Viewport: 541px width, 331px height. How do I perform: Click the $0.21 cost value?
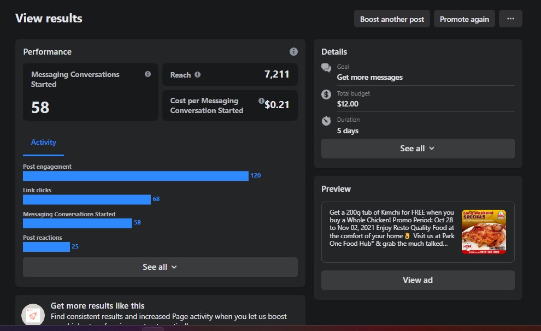pos(277,104)
